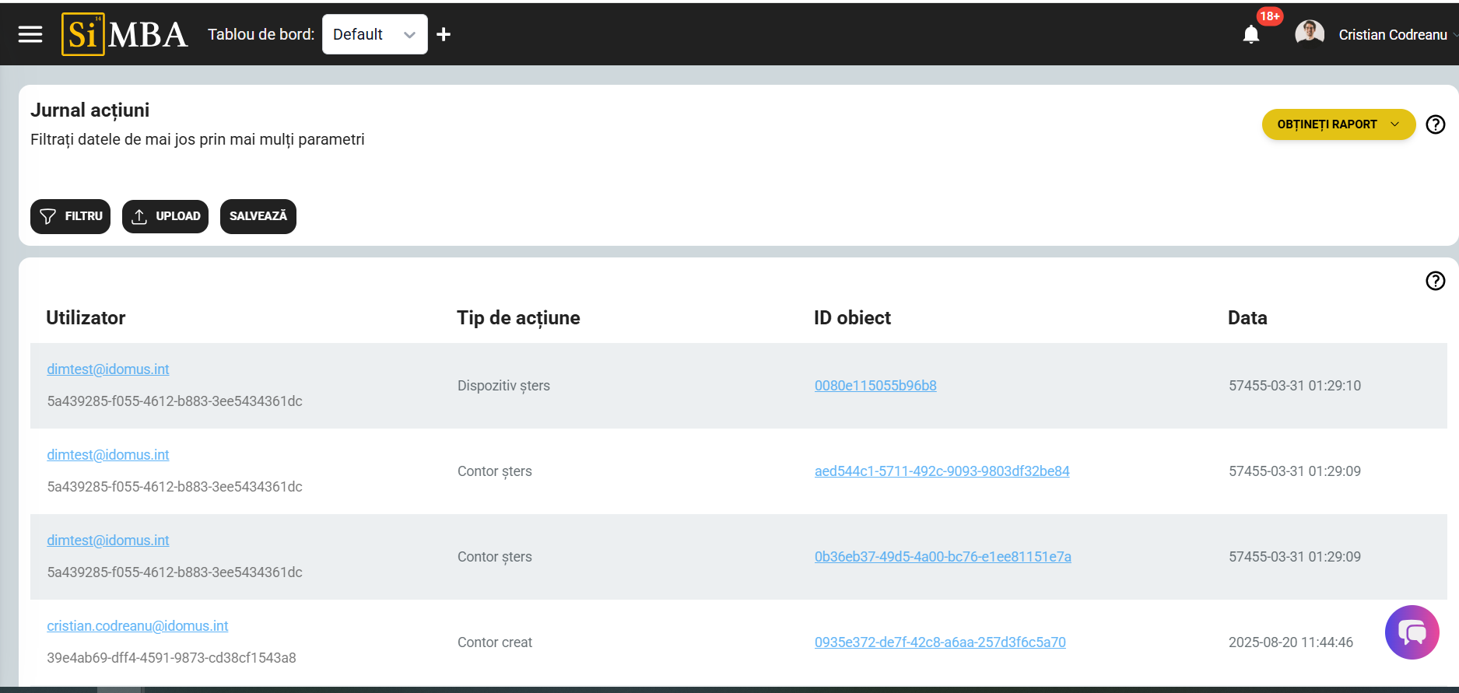Viewport: 1459px width, 693px height.
Task: Add a new dashboard with plus icon
Action: coord(444,34)
